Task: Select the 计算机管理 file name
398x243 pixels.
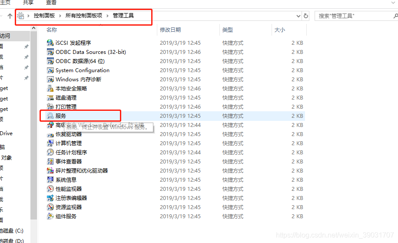Action: point(69,143)
